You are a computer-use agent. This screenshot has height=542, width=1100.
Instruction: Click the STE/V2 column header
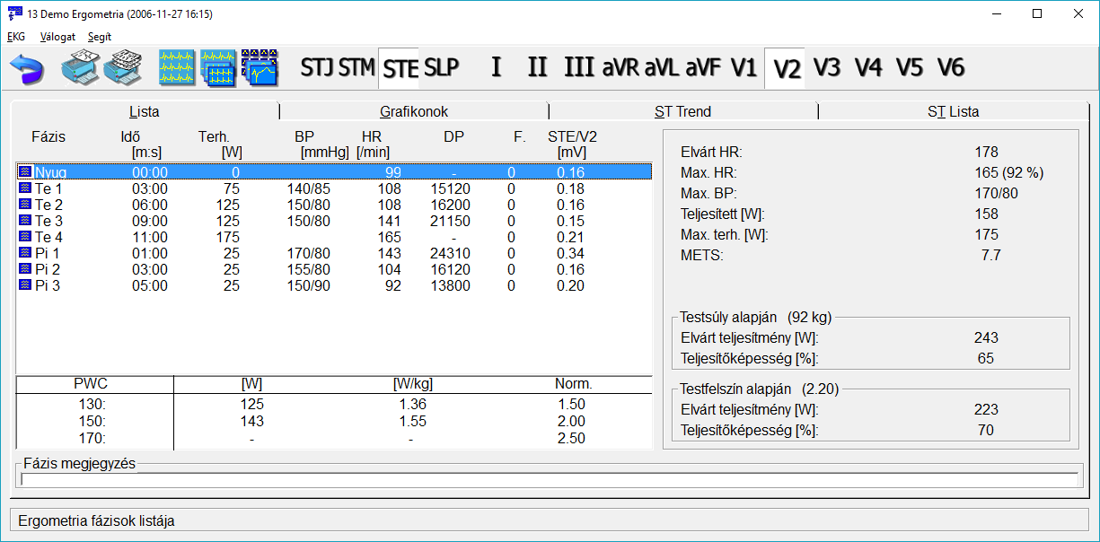(x=572, y=137)
